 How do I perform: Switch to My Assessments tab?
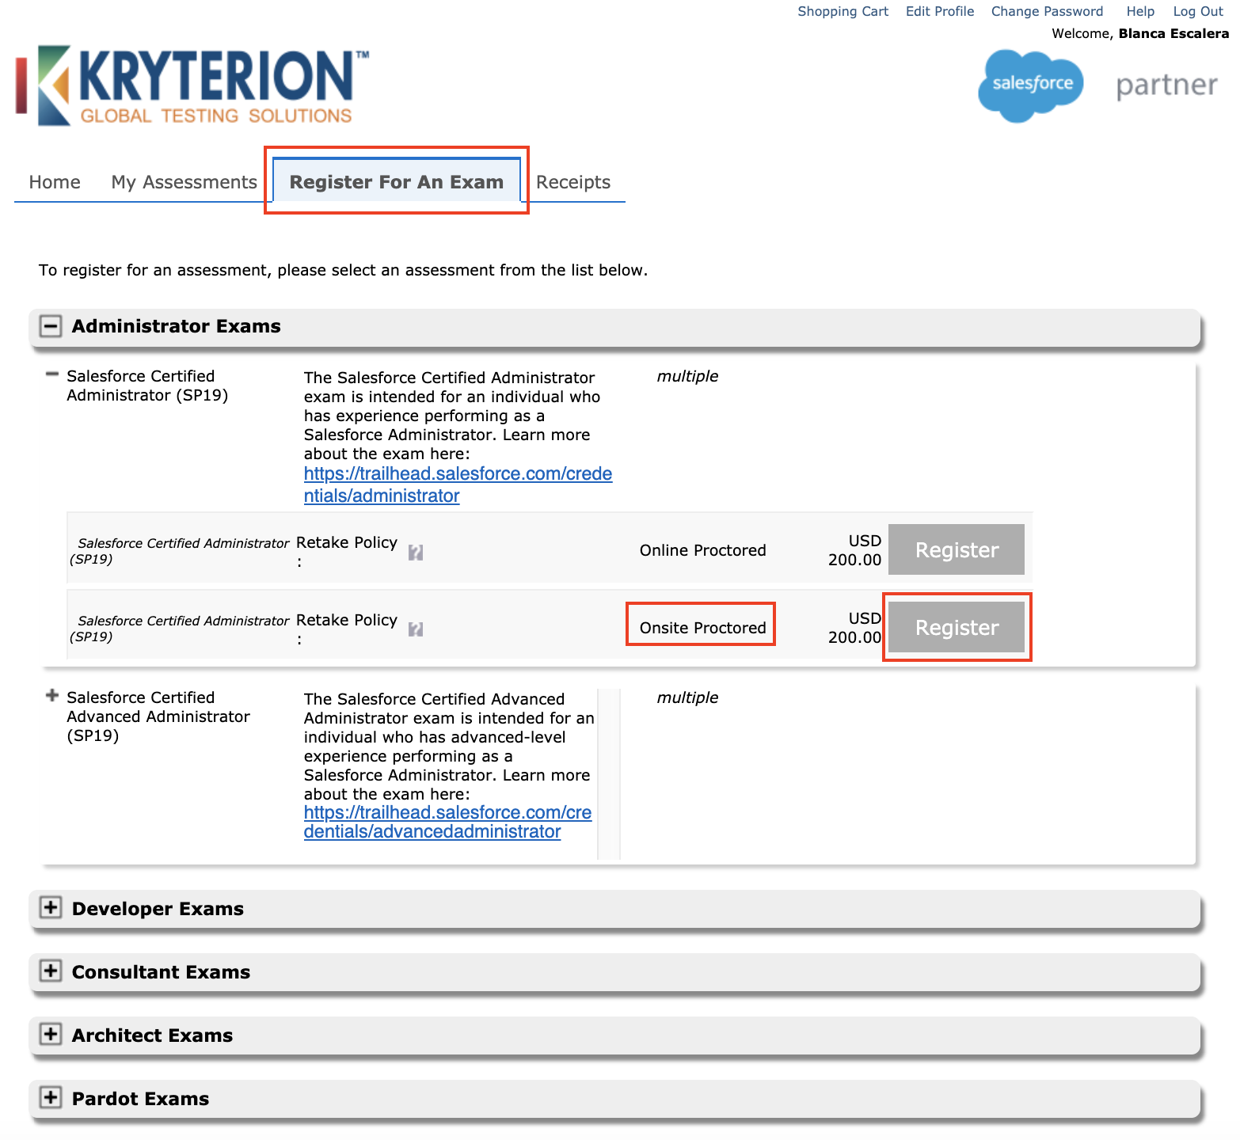184,182
